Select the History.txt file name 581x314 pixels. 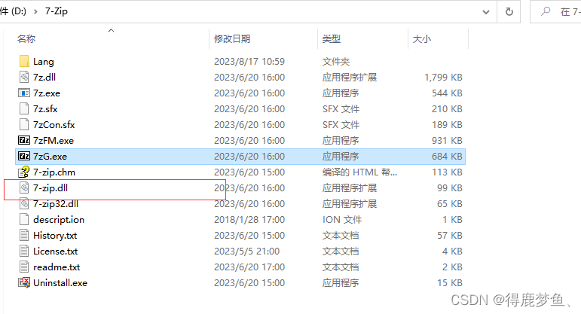click(x=55, y=236)
